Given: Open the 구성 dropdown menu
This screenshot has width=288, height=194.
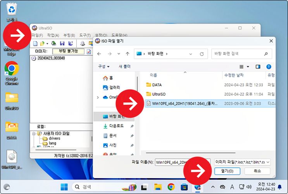Looking at the screenshot, I should click(104, 67).
